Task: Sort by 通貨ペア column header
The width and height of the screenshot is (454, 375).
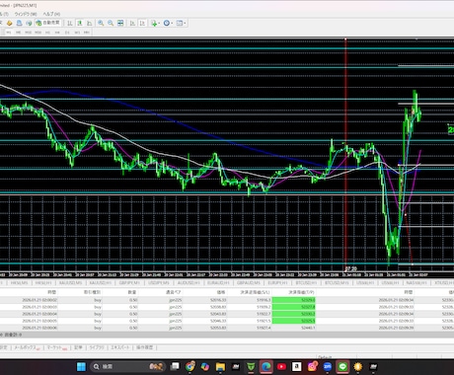Action: tap(174, 292)
